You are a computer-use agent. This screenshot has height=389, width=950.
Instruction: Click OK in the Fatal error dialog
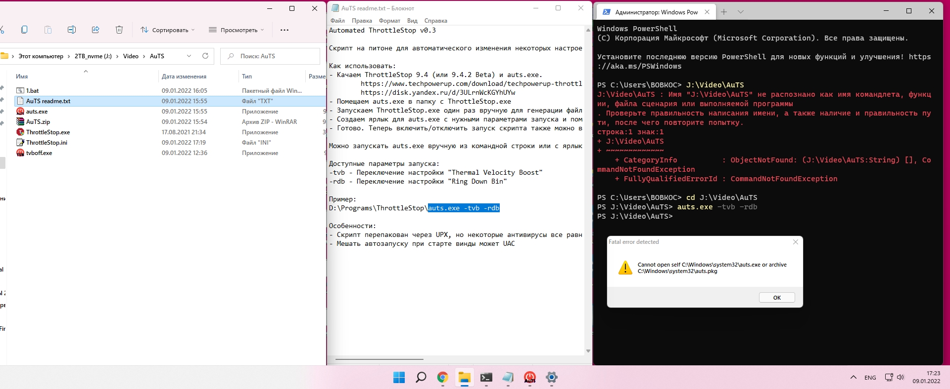tap(777, 298)
